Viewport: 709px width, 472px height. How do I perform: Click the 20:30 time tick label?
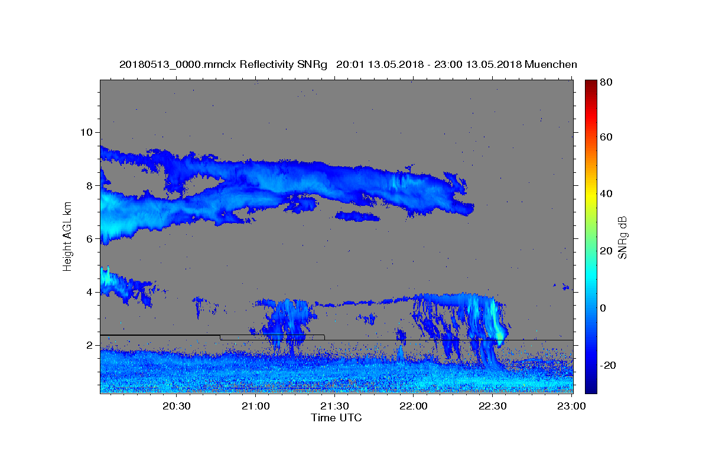click(x=177, y=406)
